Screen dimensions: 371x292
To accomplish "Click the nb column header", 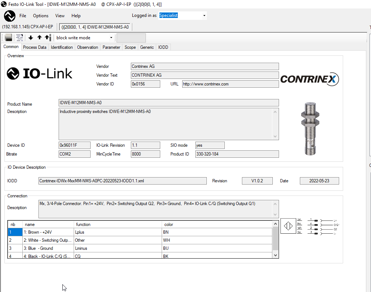I will (x=15, y=224).
